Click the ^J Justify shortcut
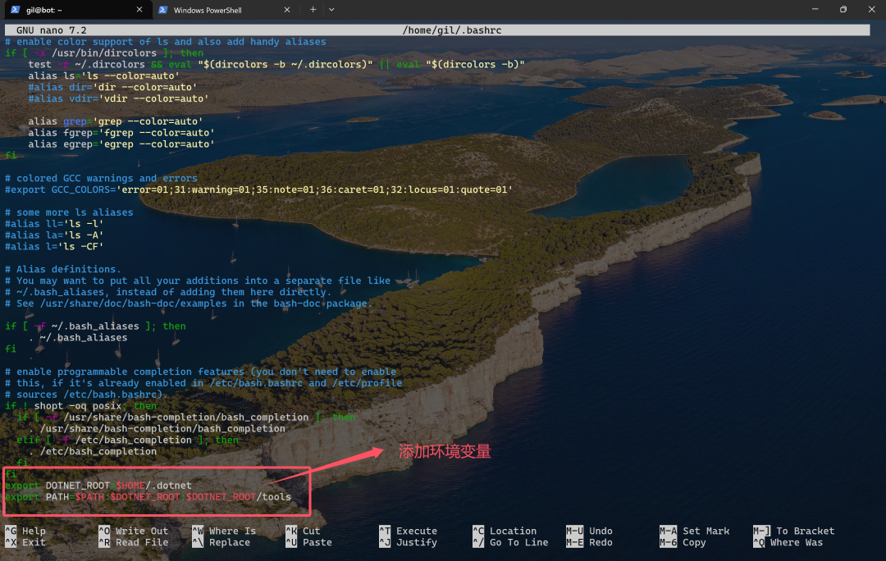Viewport: 886px width, 561px height. [408, 542]
